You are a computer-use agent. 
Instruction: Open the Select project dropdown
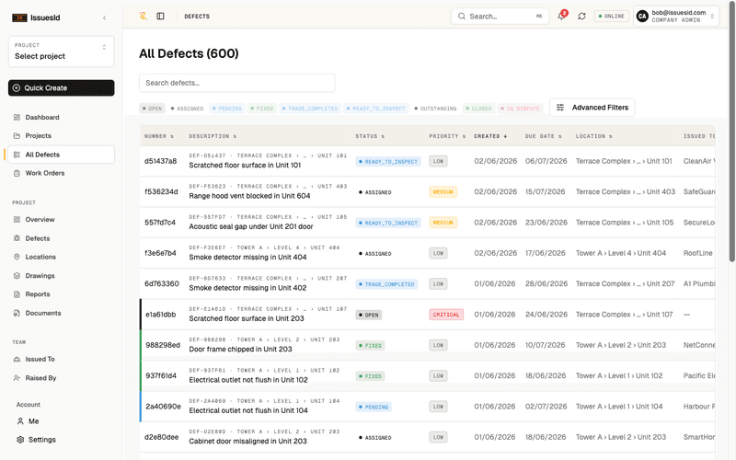[x=61, y=52]
